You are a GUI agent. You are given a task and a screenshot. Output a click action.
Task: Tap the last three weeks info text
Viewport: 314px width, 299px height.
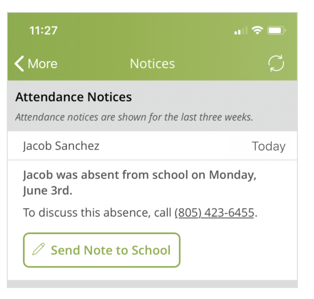tap(134, 117)
